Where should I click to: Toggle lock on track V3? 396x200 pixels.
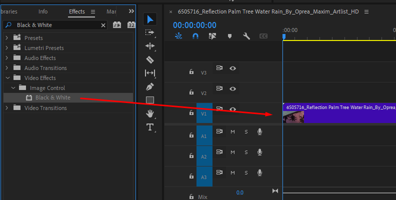coord(191,72)
